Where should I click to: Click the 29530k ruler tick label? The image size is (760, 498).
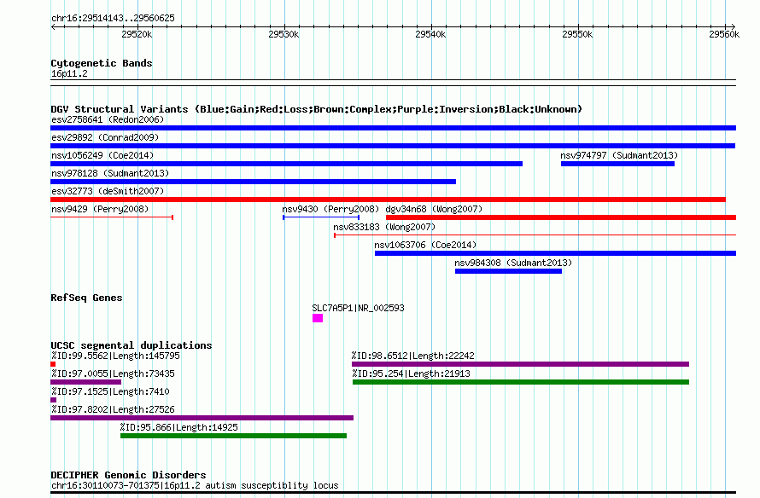[284, 34]
